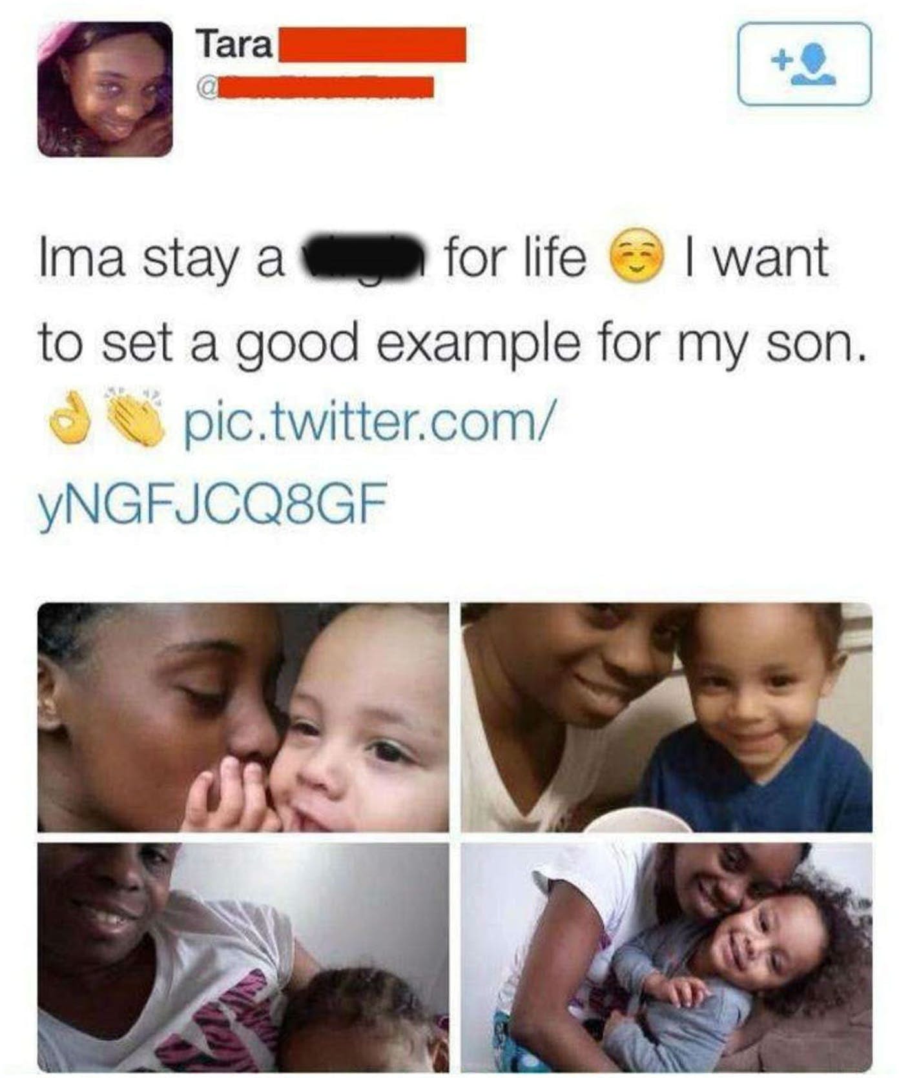Open Tara's profile picture
The height and width of the screenshot is (1078, 899).
pyautogui.click(x=105, y=89)
